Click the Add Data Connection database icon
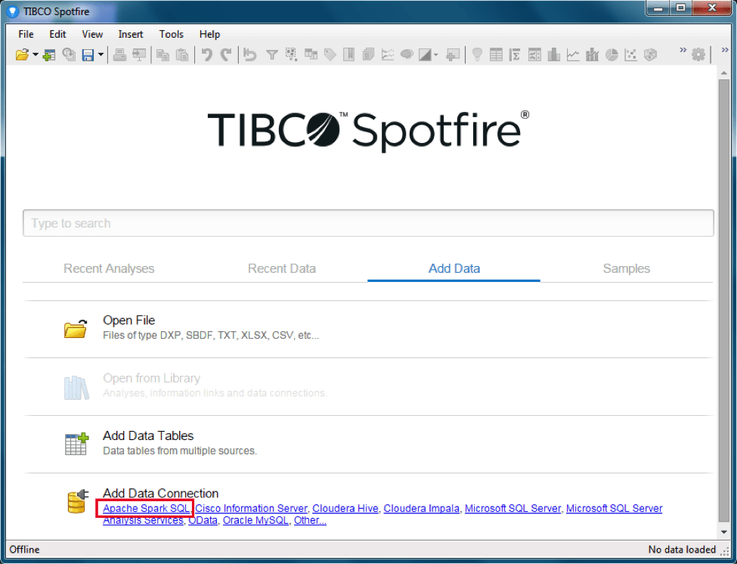The height and width of the screenshot is (564, 737). point(78,501)
